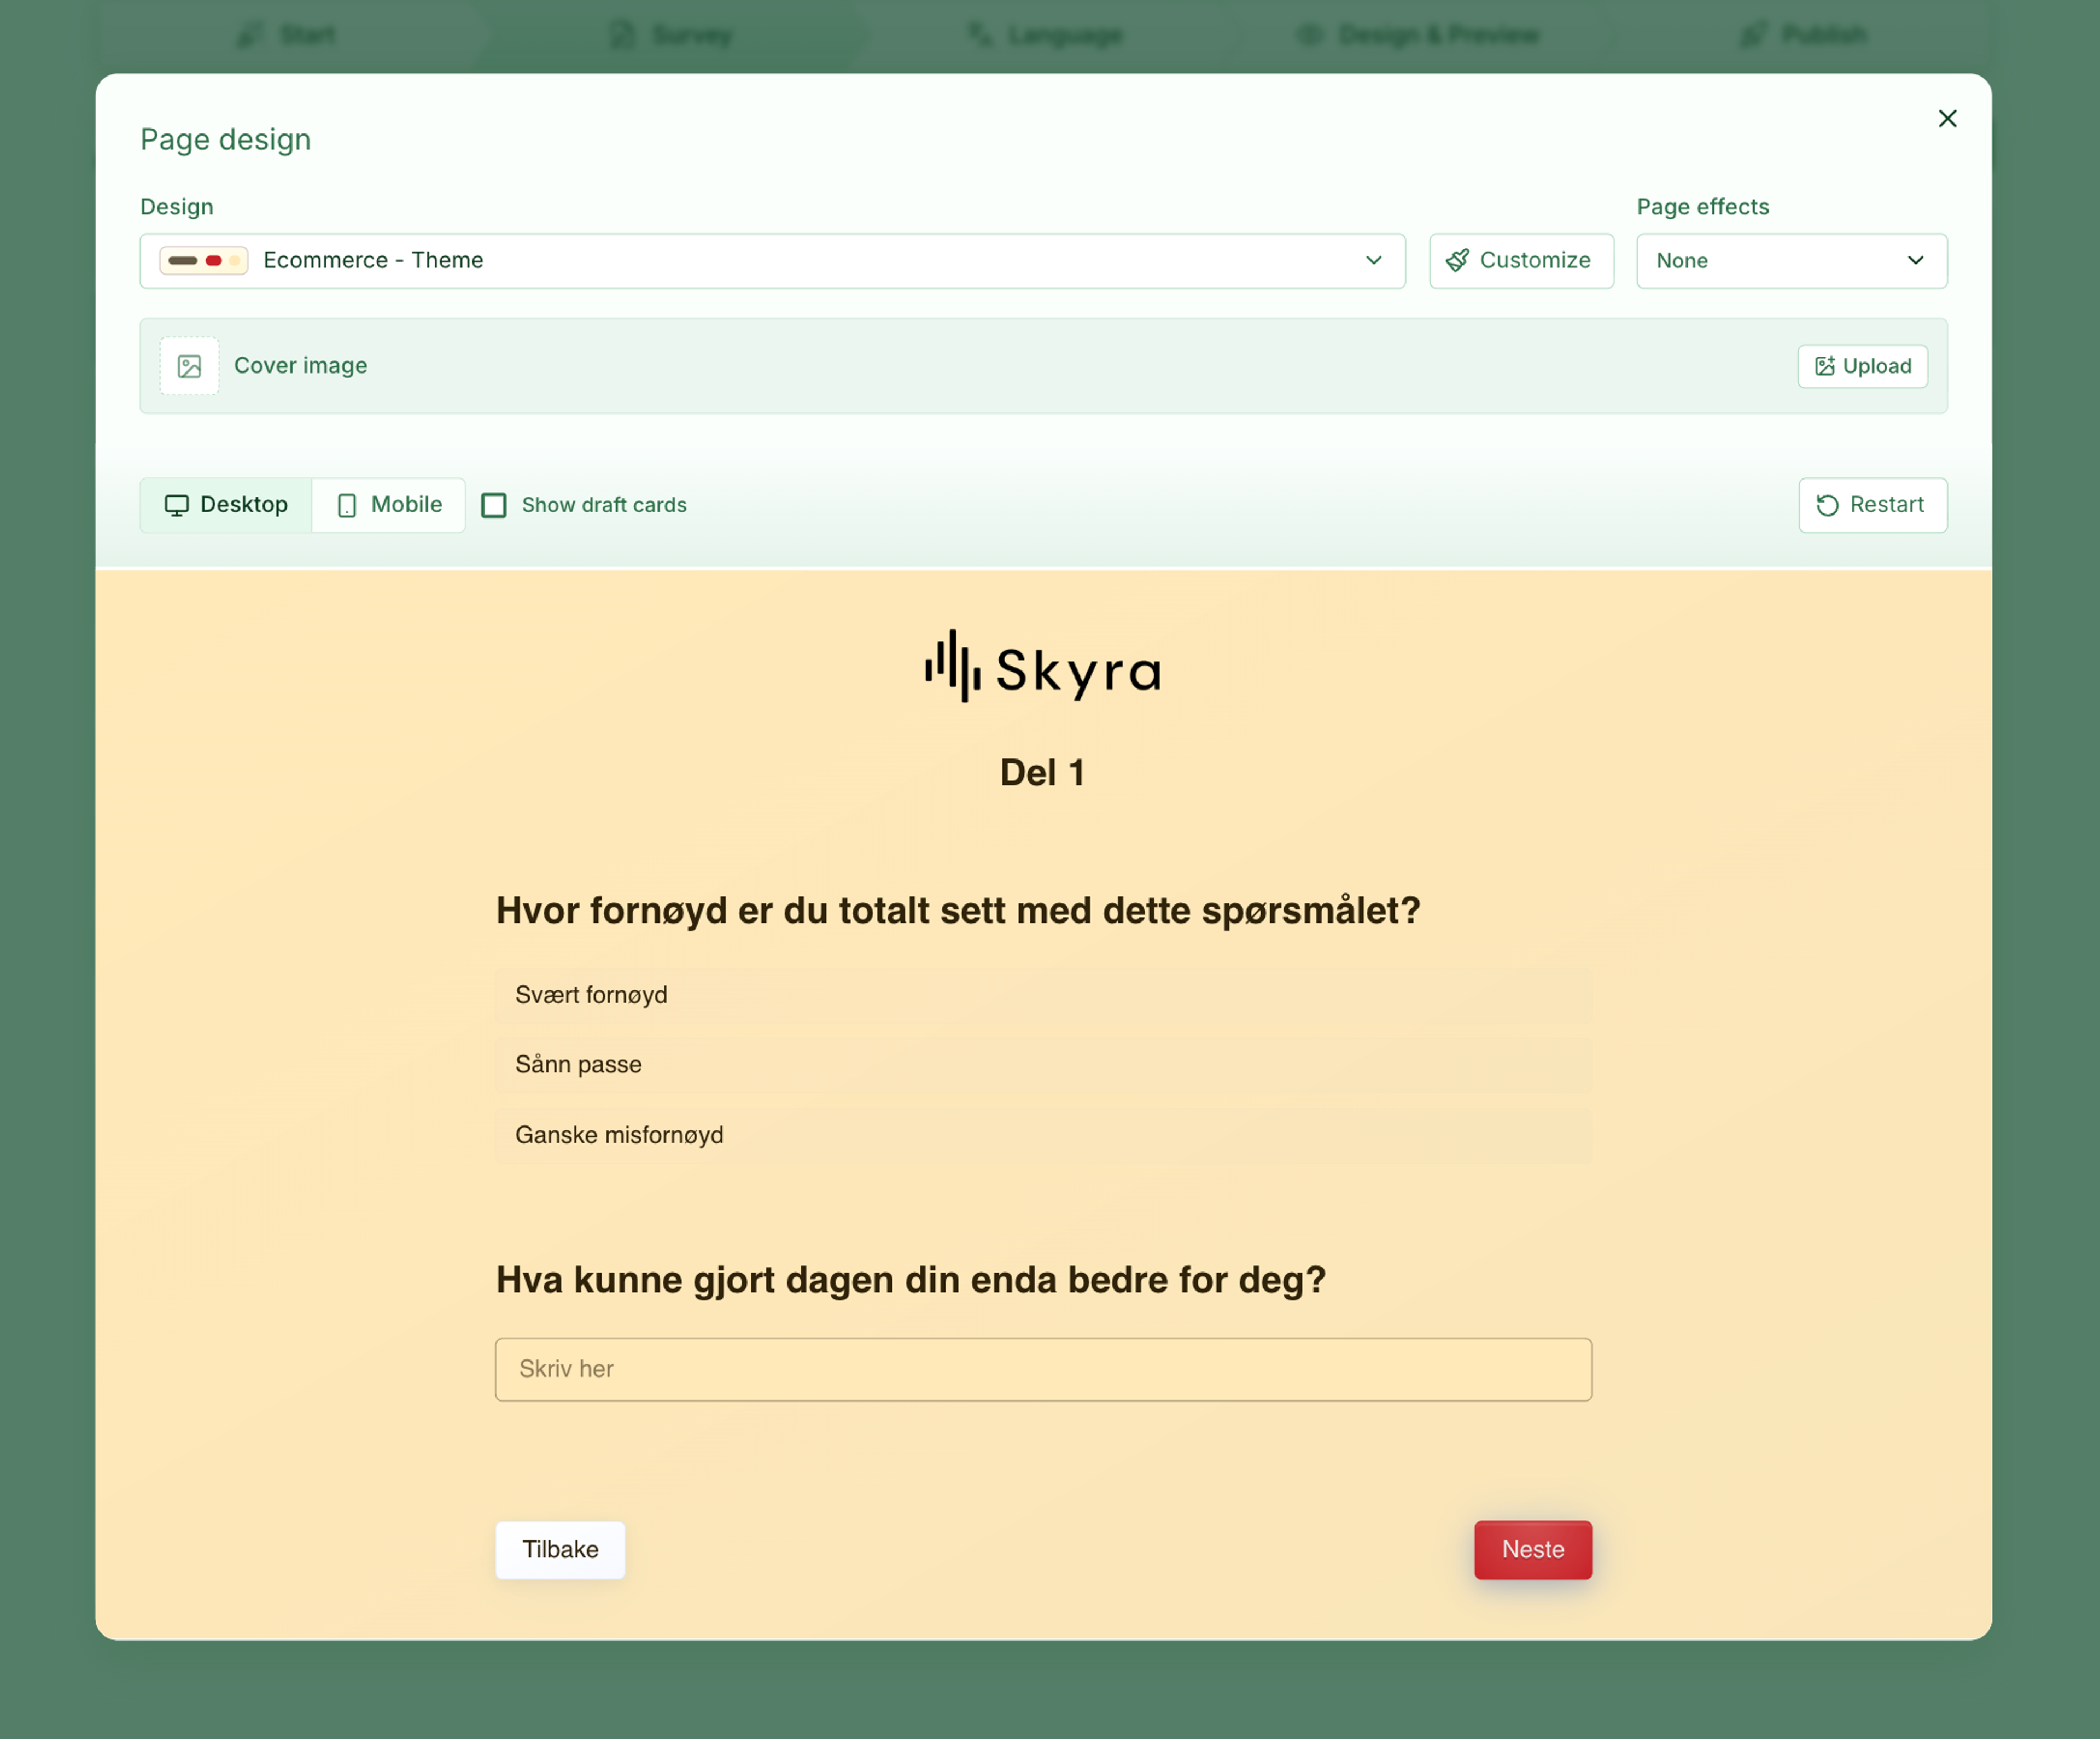Open the Language tab in background

[1045, 35]
